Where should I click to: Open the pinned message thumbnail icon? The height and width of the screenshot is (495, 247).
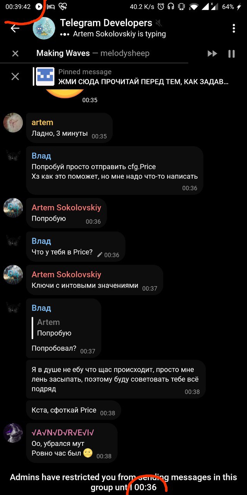tap(45, 77)
